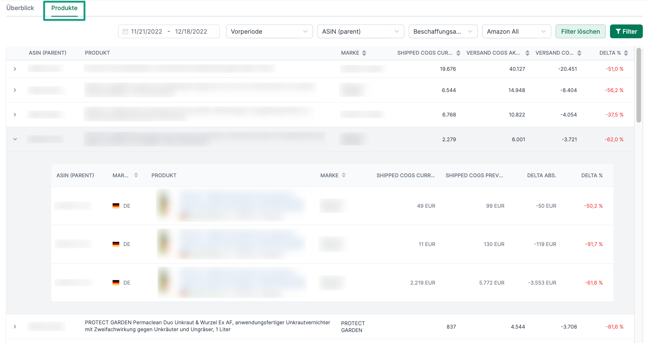The height and width of the screenshot is (343, 648).
Task: Sort by SHIPPED COGS CUR... column
Action: pyautogui.click(x=458, y=53)
